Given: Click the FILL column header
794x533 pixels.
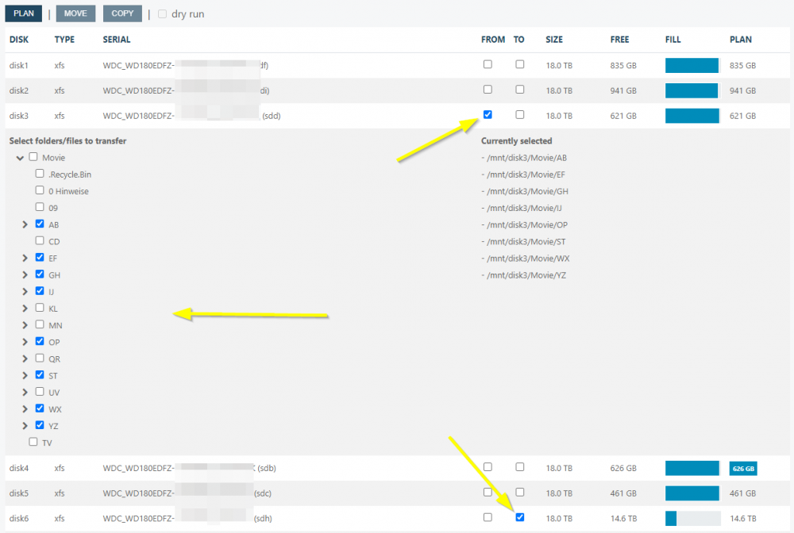Looking at the screenshot, I should click(x=673, y=40).
